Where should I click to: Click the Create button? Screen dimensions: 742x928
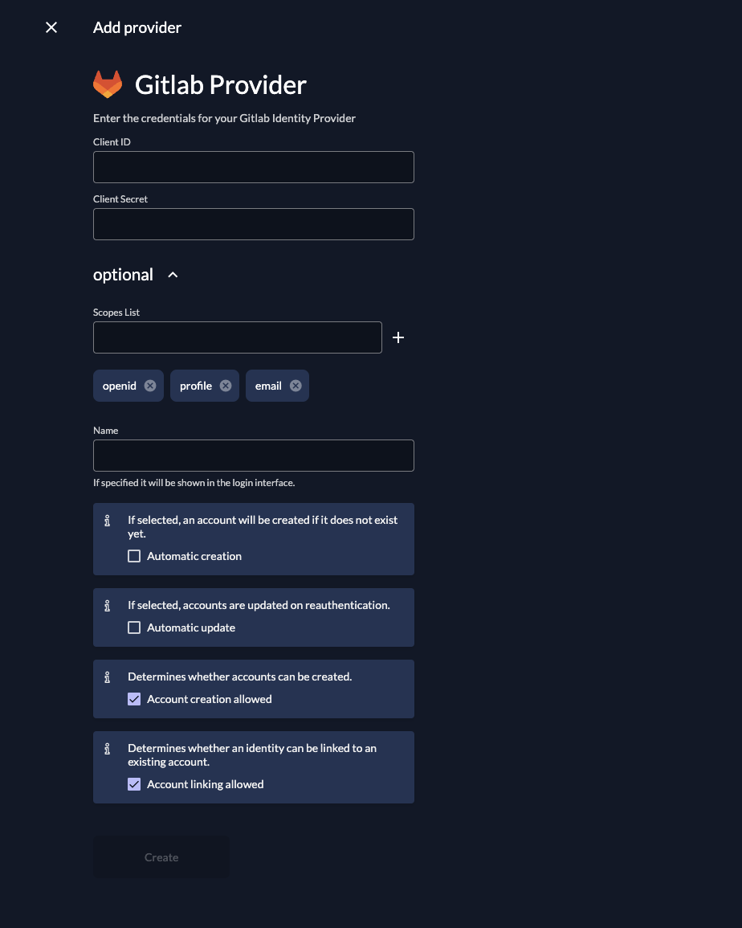click(x=161, y=857)
